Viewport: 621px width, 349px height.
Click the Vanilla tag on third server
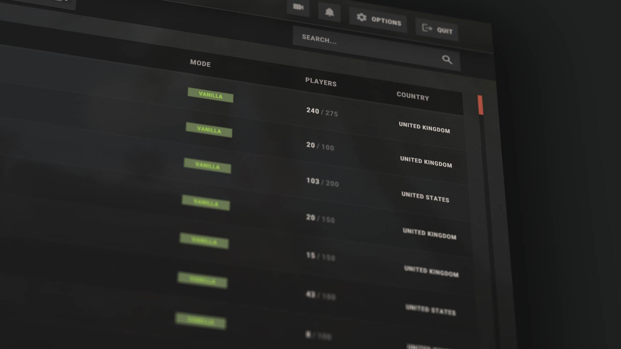207,165
